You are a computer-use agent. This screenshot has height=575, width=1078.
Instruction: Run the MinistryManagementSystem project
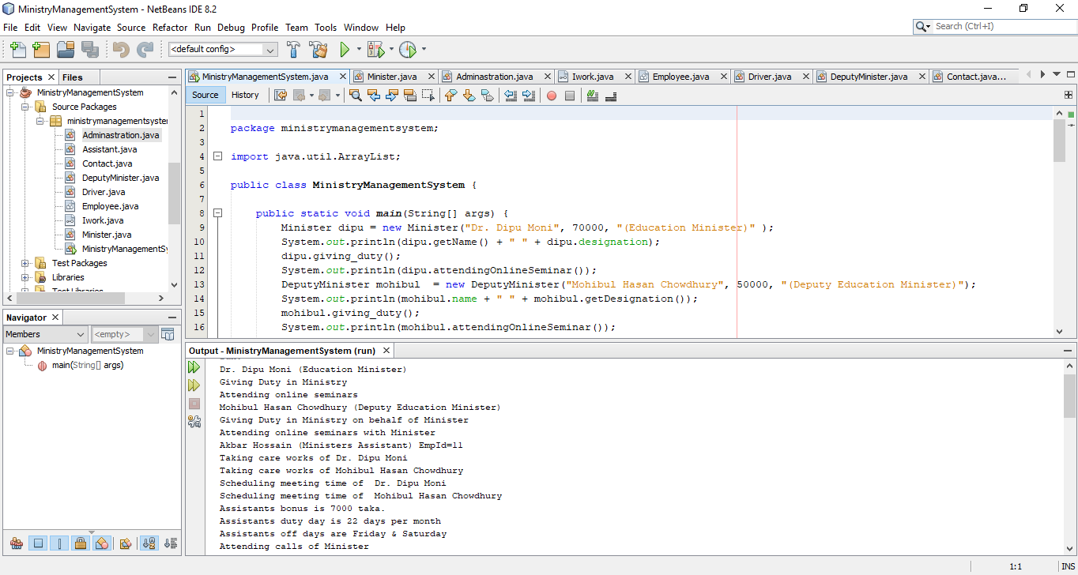345,49
